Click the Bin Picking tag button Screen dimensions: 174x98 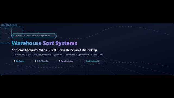click(21, 61)
